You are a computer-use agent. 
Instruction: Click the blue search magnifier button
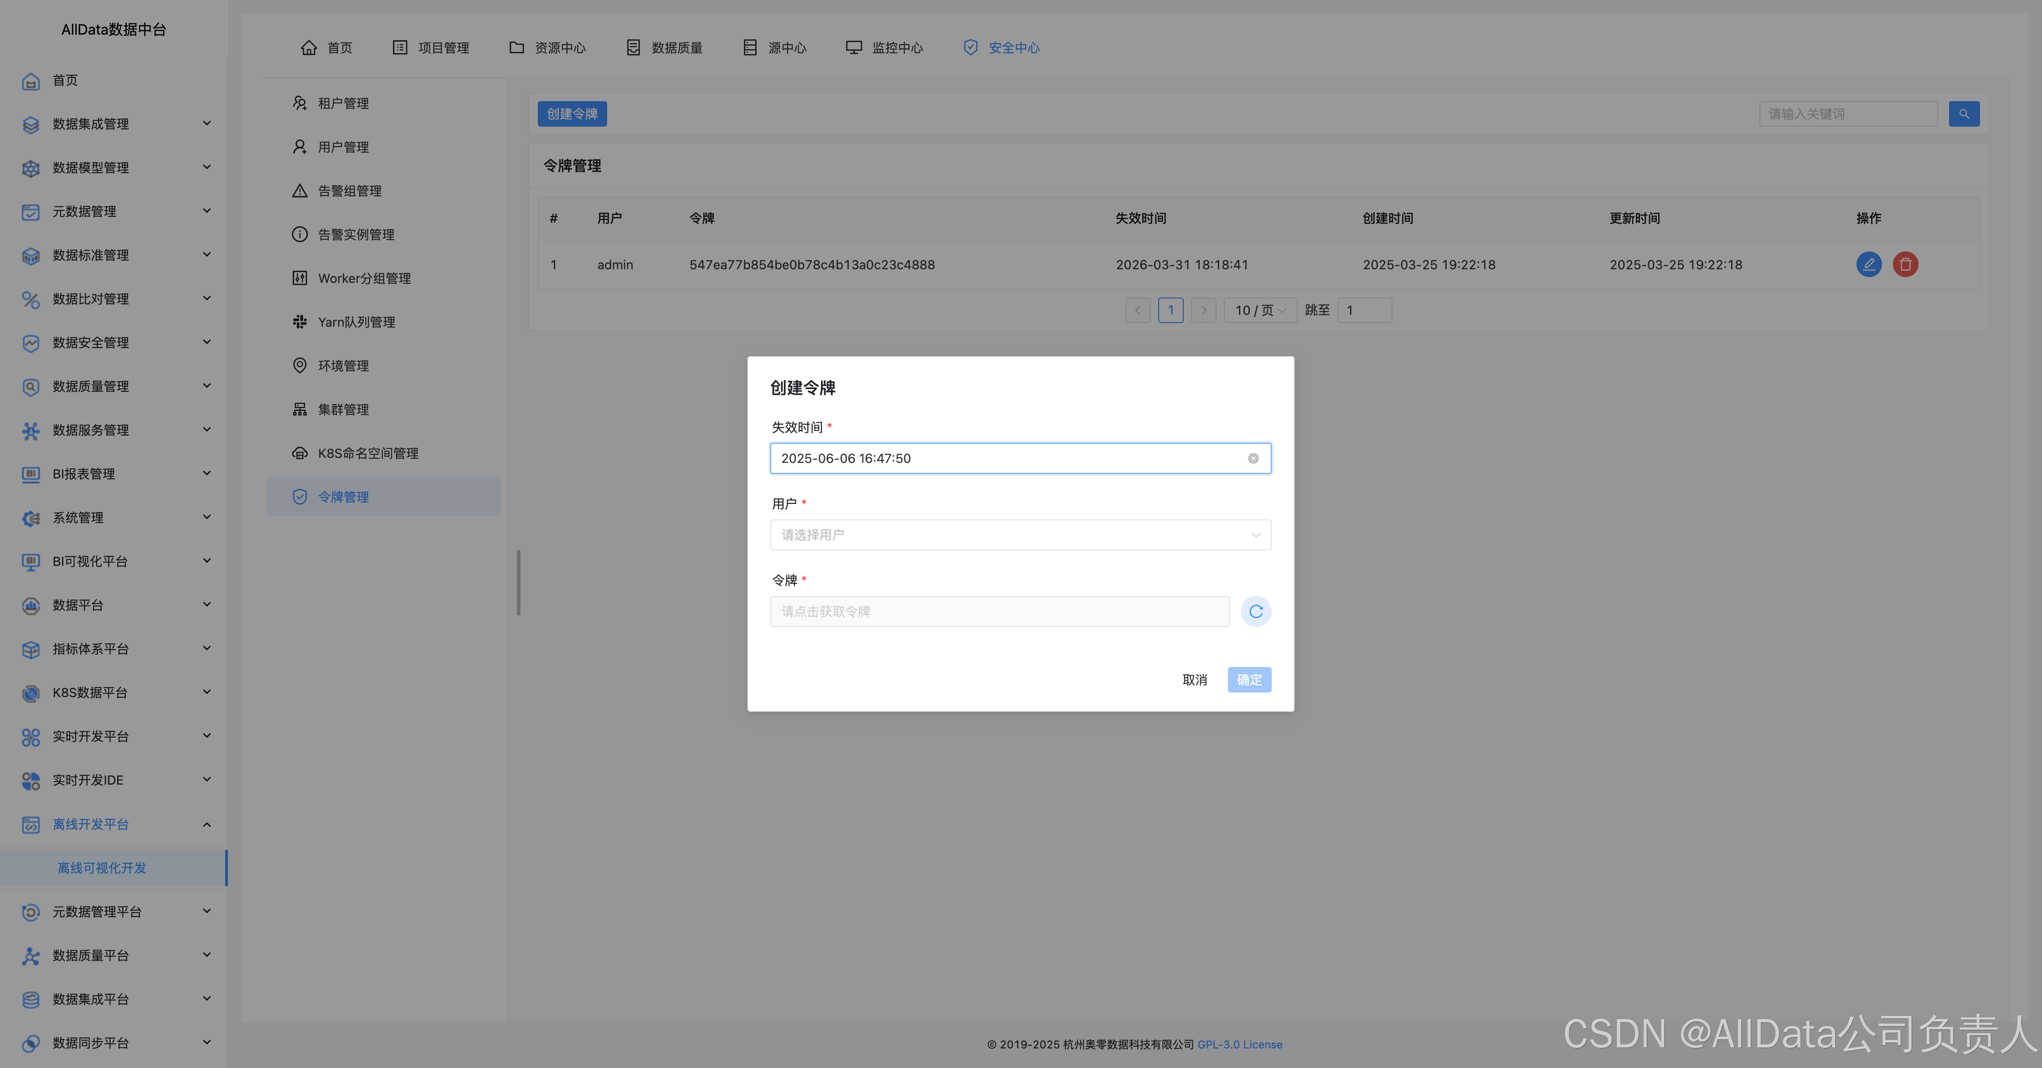click(1964, 114)
